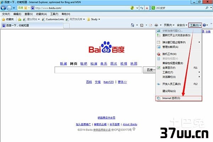Expand the 浏览器栏(X) submenu
The image size is (213, 142).
click(x=179, y=77)
